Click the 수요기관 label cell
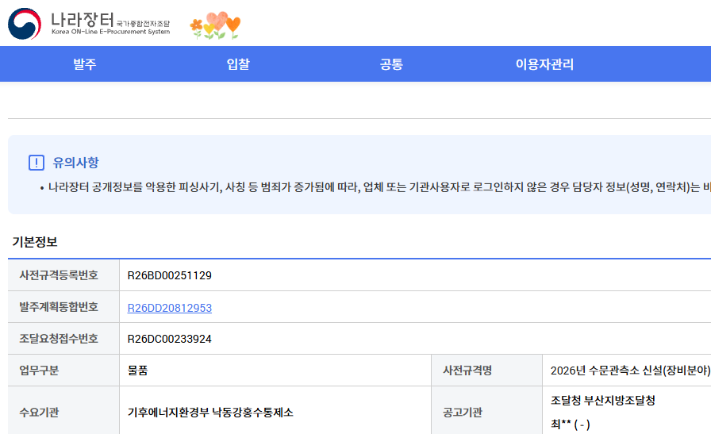This screenshot has height=434, width=711. click(63, 410)
